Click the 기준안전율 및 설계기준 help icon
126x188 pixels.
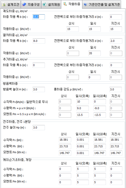click(x=85, y=5)
